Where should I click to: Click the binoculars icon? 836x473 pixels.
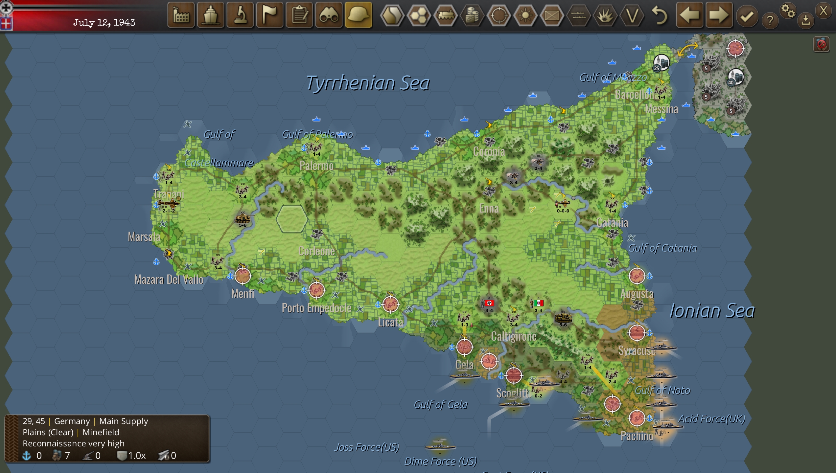(329, 15)
